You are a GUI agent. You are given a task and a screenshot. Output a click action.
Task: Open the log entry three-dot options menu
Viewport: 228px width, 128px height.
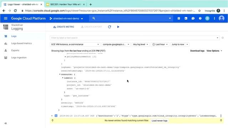tap(221, 116)
